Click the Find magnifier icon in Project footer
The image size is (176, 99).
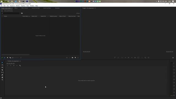click(70, 58)
